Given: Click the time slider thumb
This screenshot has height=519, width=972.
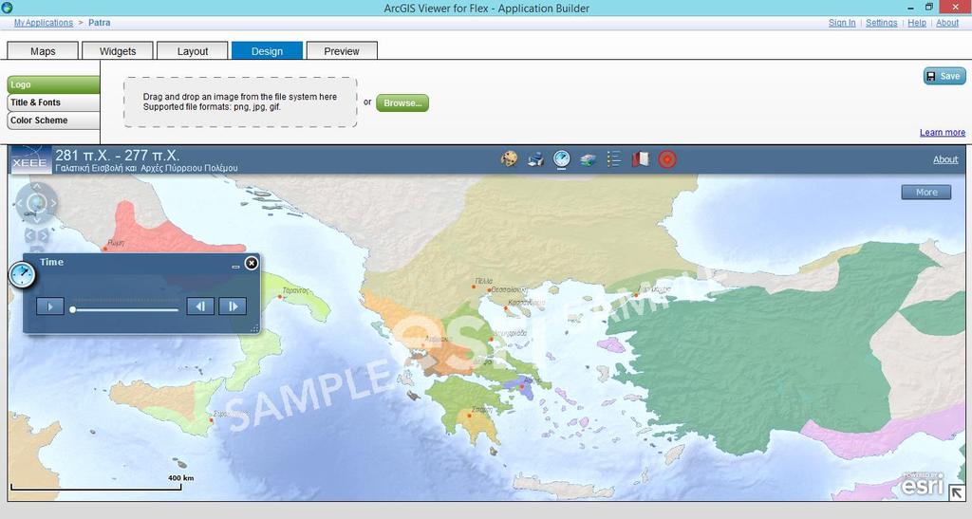Looking at the screenshot, I should tap(72, 309).
